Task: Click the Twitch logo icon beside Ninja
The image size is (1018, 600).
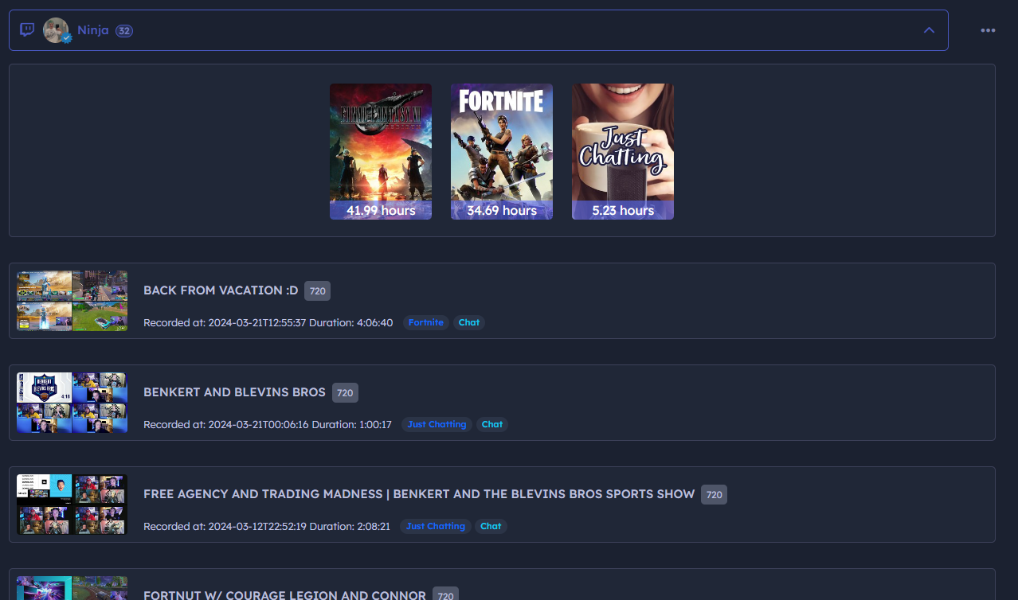Action: pos(27,30)
